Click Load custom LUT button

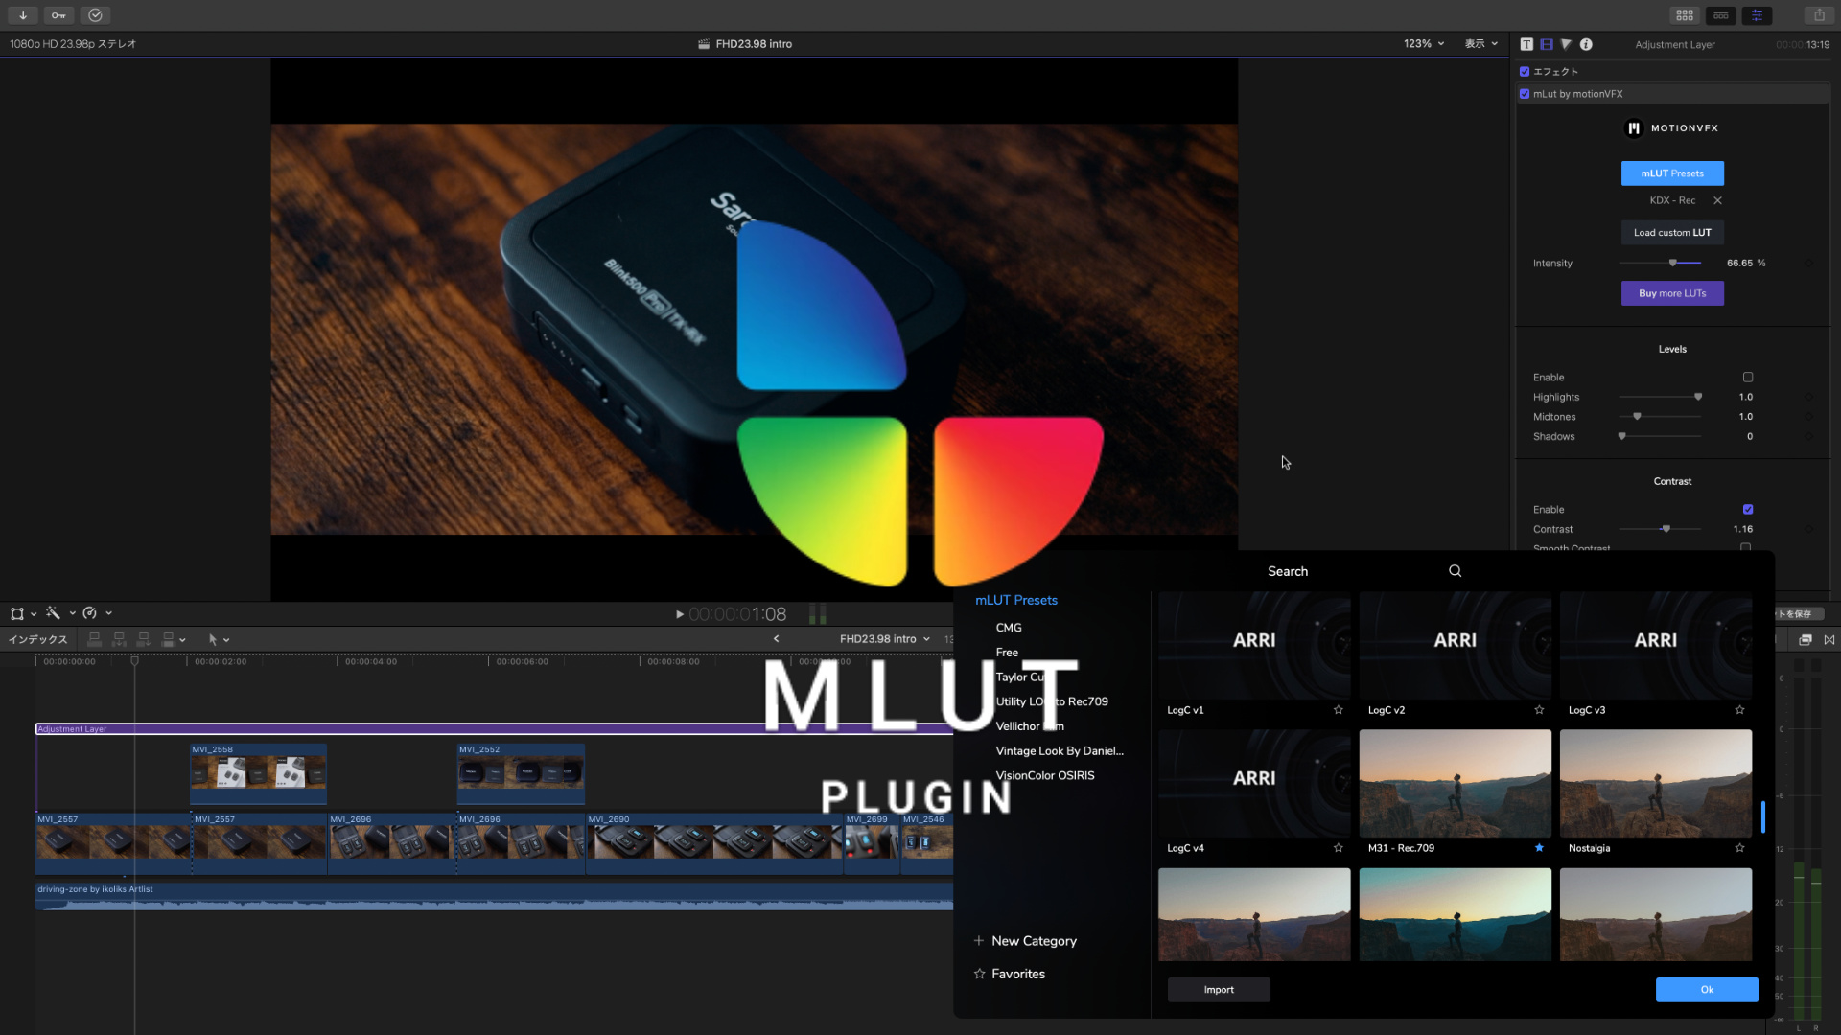tap(1672, 233)
